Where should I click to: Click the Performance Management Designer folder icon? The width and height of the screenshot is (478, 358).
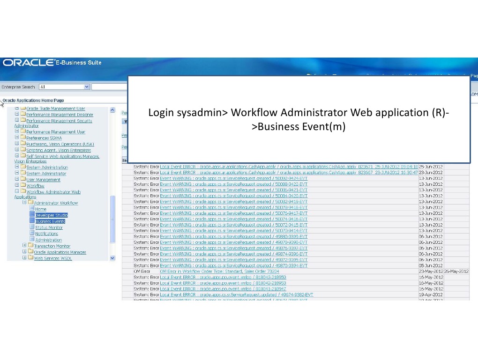pyautogui.click(x=23, y=114)
